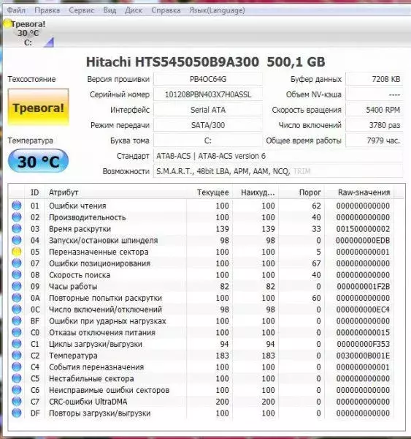Select the Часы работы attribute name

coord(73,286)
